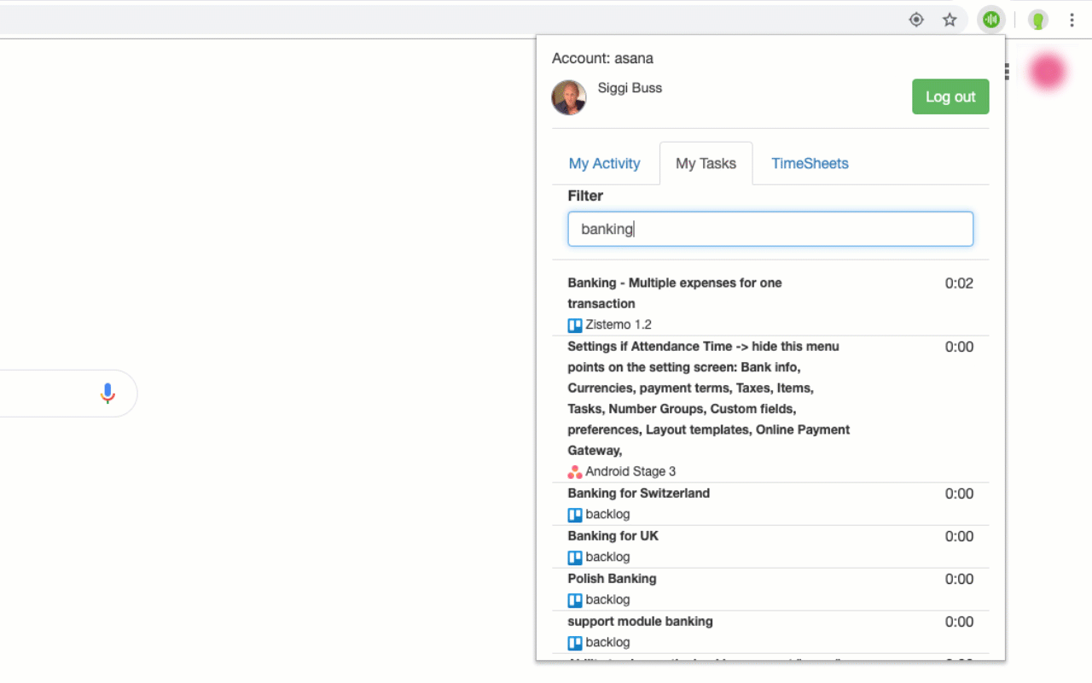The width and height of the screenshot is (1092, 683).
Task: Select the Banking for UK task
Action: click(613, 535)
